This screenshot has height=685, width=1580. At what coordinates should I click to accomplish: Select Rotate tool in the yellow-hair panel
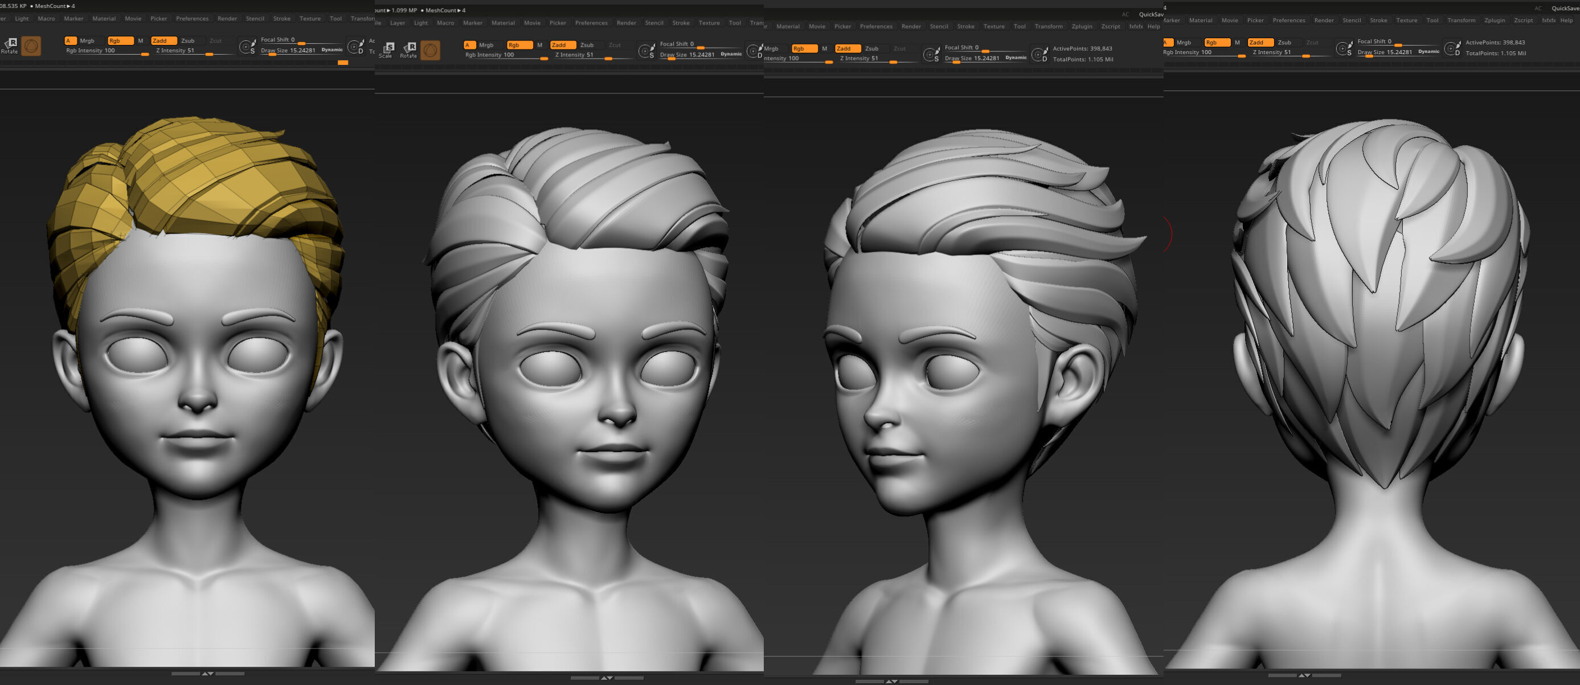10,46
